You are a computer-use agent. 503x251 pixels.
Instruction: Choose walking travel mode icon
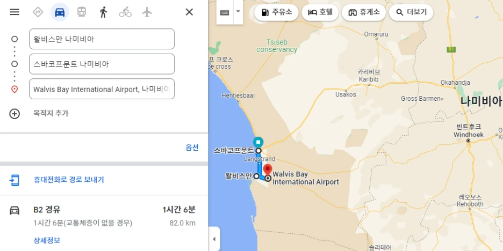(103, 12)
